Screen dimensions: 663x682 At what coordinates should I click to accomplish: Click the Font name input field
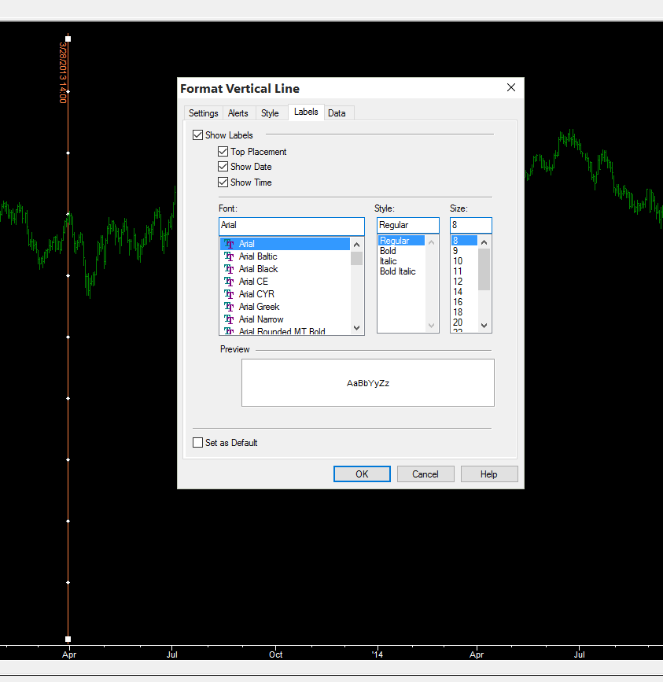click(x=292, y=226)
